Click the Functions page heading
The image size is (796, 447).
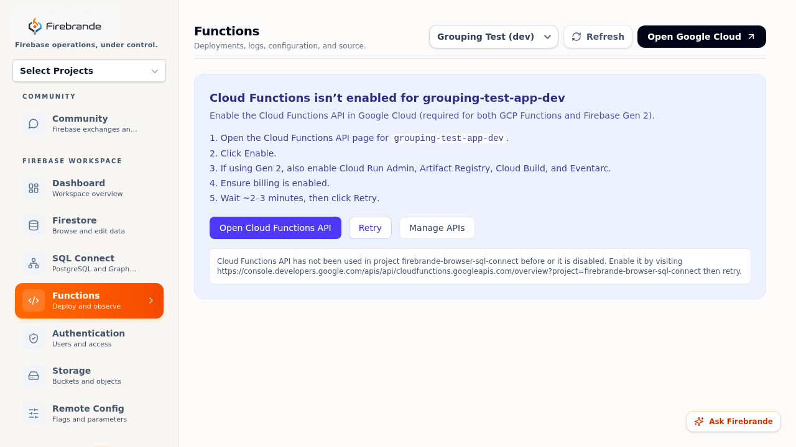pyautogui.click(x=226, y=31)
